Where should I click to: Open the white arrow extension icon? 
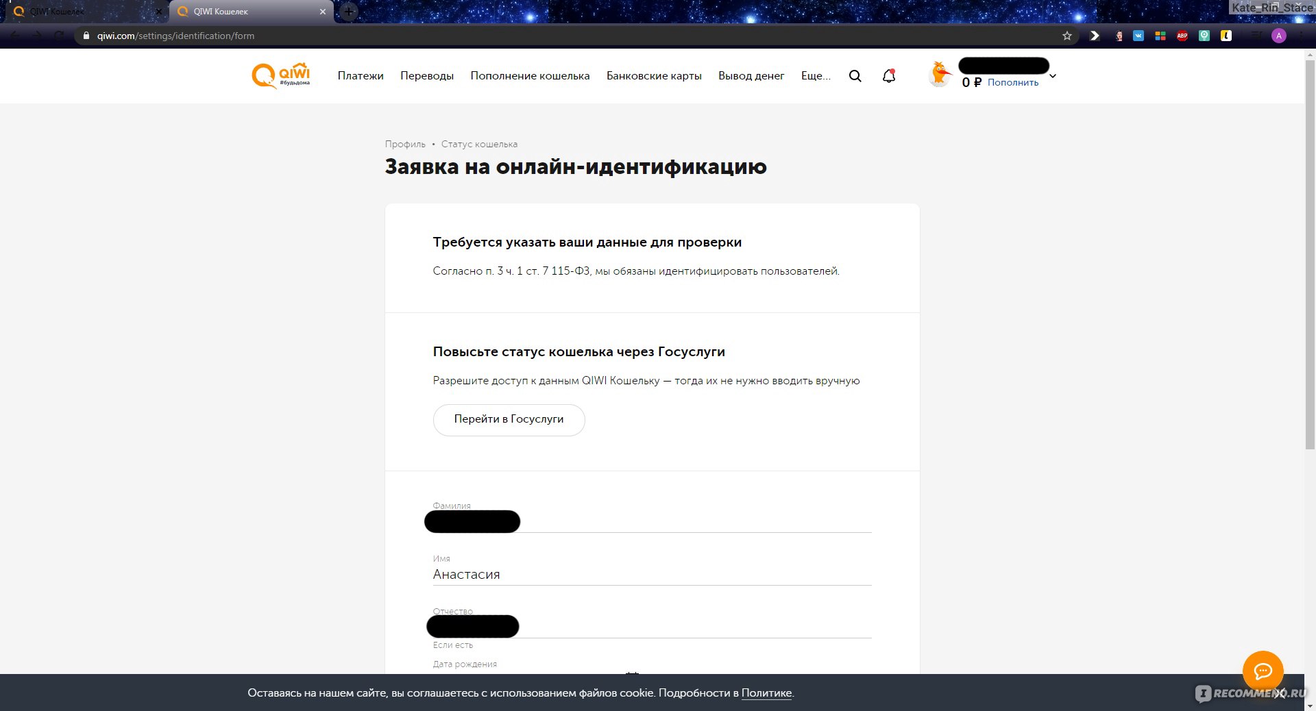[1095, 36]
